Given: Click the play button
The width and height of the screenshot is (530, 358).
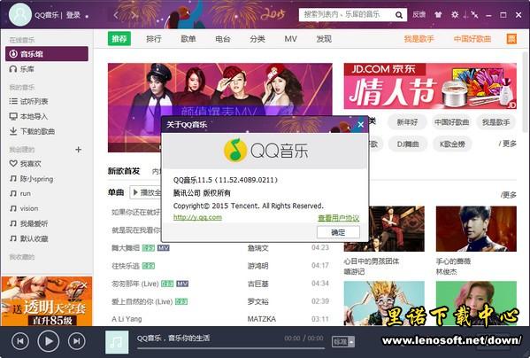Looking at the screenshot, I should pos(49,341).
